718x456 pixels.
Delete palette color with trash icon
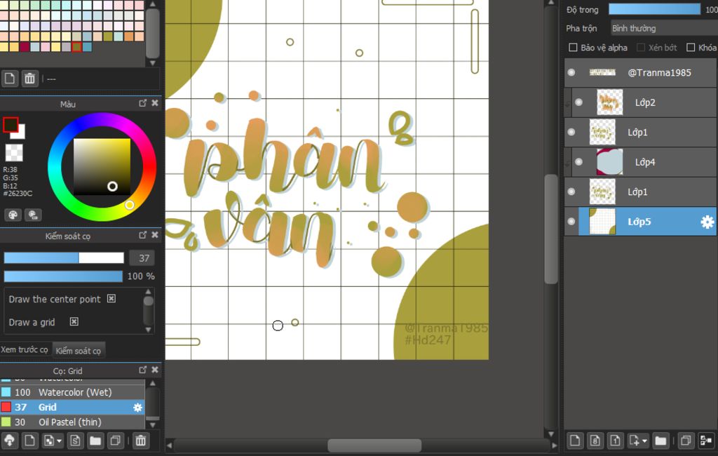point(29,79)
